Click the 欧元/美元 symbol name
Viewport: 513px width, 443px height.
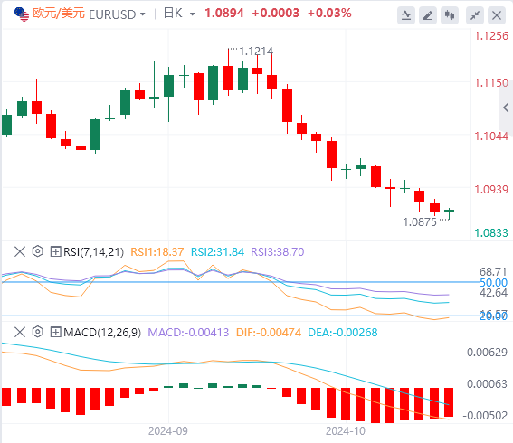click(59, 14)
